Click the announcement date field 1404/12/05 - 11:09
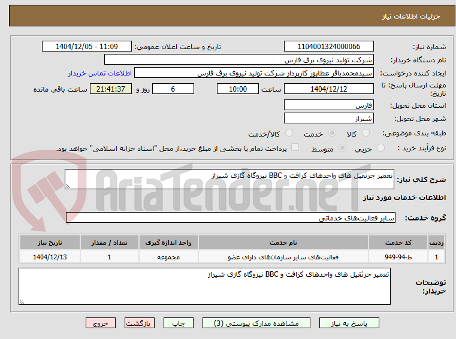Viewport: 456px width, 339px height. [x=87, y=47]
